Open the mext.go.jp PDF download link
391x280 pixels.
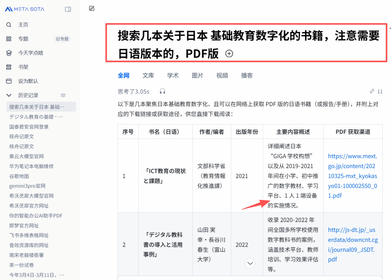click(352, 176)
